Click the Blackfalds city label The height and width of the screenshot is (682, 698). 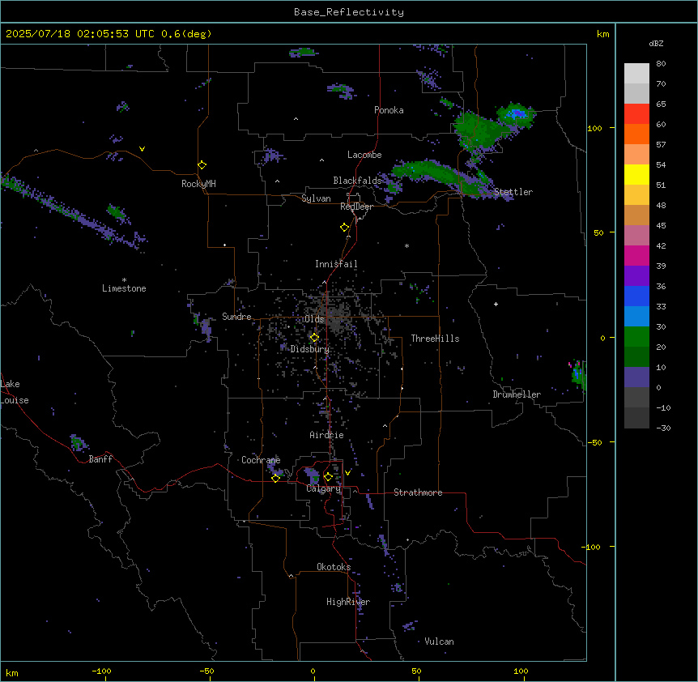(x=357, y=181)
